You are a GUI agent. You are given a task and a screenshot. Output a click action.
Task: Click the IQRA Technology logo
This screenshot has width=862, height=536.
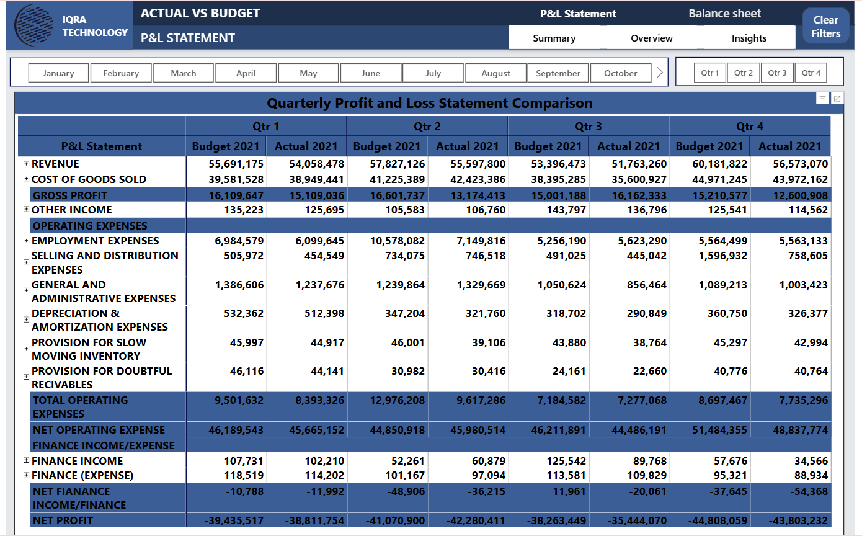click(34, 25)
